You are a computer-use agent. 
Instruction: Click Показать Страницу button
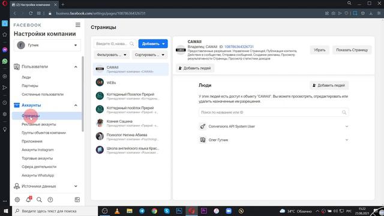[x=352, y=50]
